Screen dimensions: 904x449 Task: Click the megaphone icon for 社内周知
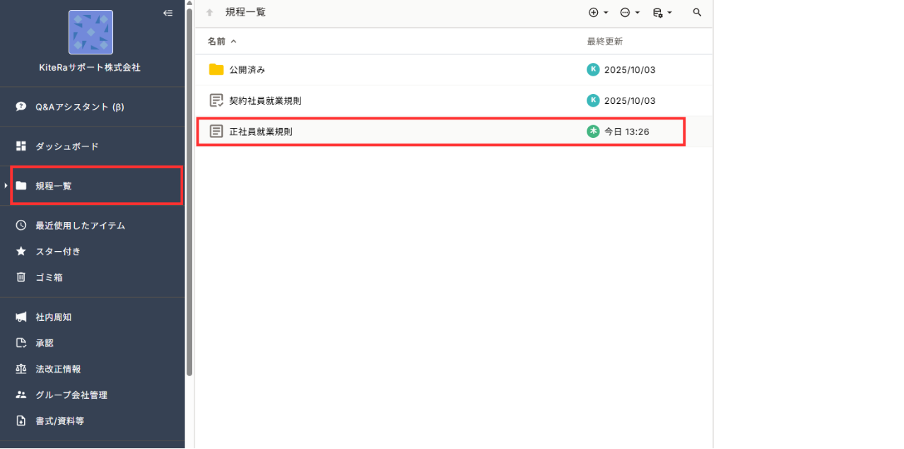[21, 317]
